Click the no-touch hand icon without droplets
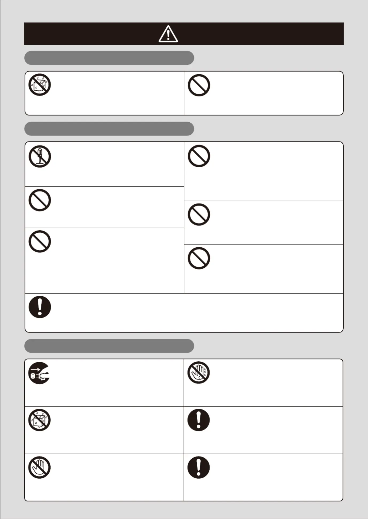 [x=39, y=467]
